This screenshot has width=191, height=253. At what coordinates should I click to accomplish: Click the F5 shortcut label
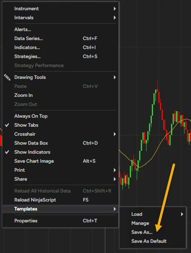tap(86, 200)
